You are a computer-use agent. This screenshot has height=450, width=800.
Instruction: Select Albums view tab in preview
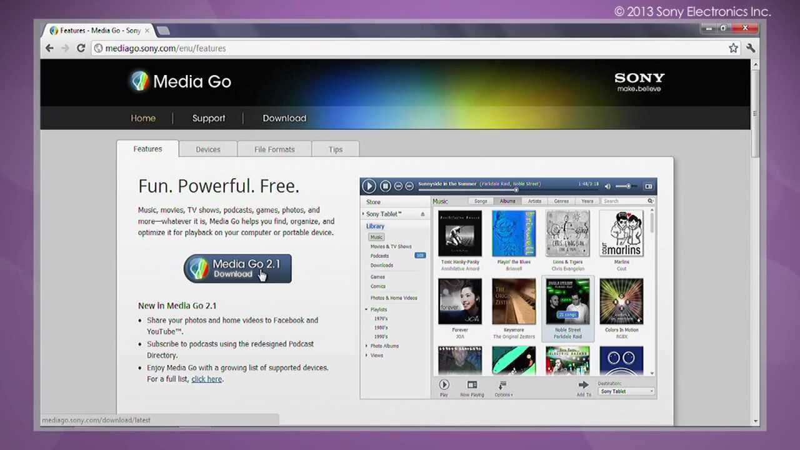[x=507, y=201]
